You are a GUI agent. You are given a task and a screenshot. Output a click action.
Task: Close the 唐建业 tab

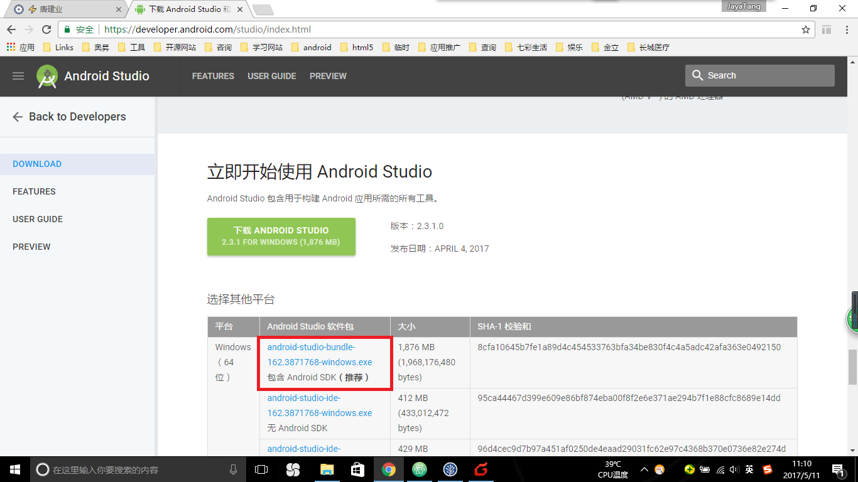[120, 9]
